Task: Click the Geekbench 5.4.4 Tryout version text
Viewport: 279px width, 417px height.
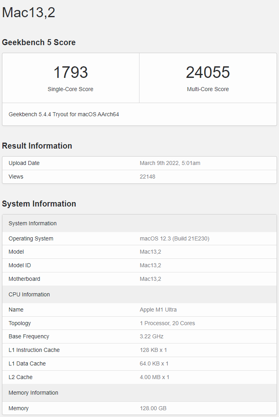Action: pos(64,114)
